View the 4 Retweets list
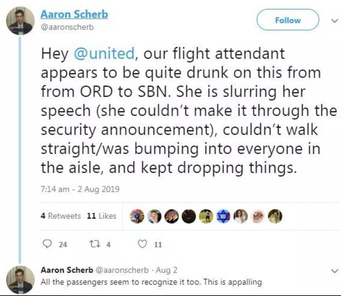Viewport: 341px width, 296px height. click(61, 216)
